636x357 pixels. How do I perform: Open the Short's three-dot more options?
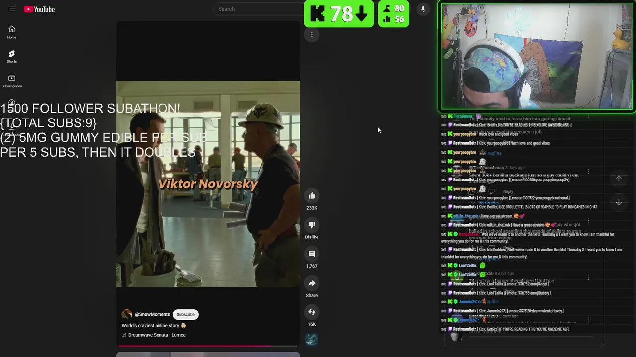coord(312,34)
